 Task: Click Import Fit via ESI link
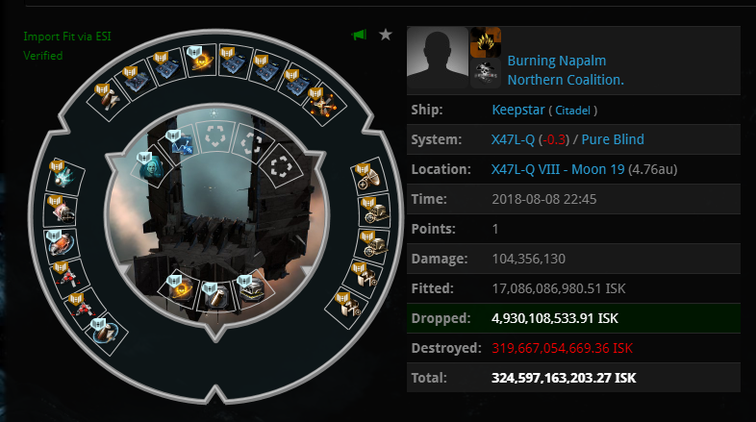pos(67,37)
